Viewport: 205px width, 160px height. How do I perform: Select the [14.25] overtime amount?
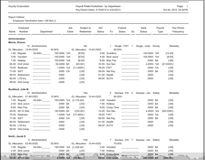169,53
